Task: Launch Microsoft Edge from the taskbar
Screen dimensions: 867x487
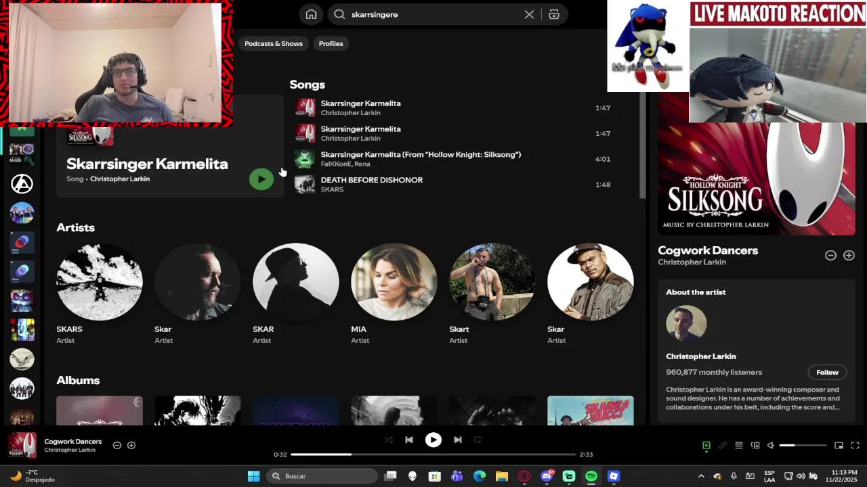Action: pyautogui.click(x=480, y=476)
